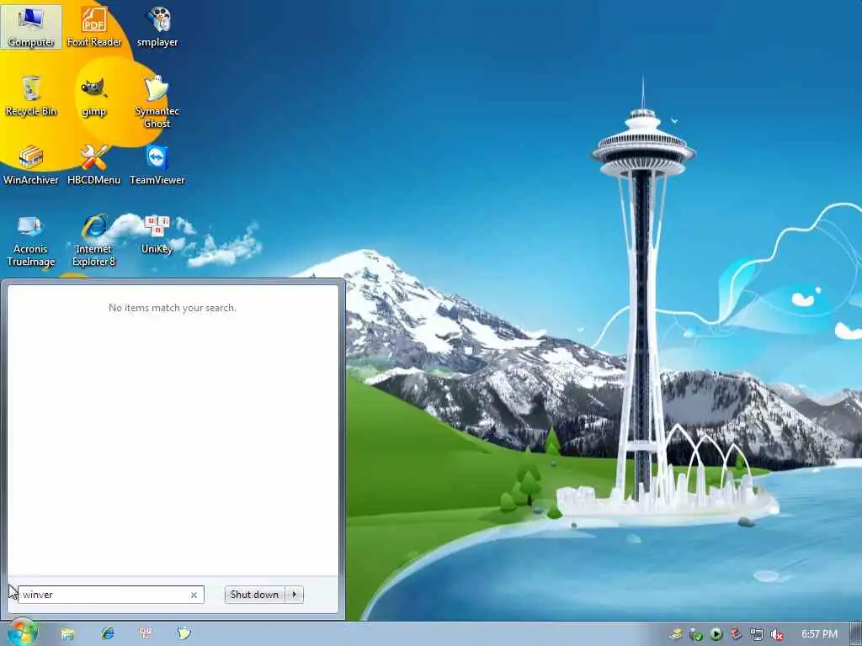Click the muted volume tray icon

pos(777,635)
